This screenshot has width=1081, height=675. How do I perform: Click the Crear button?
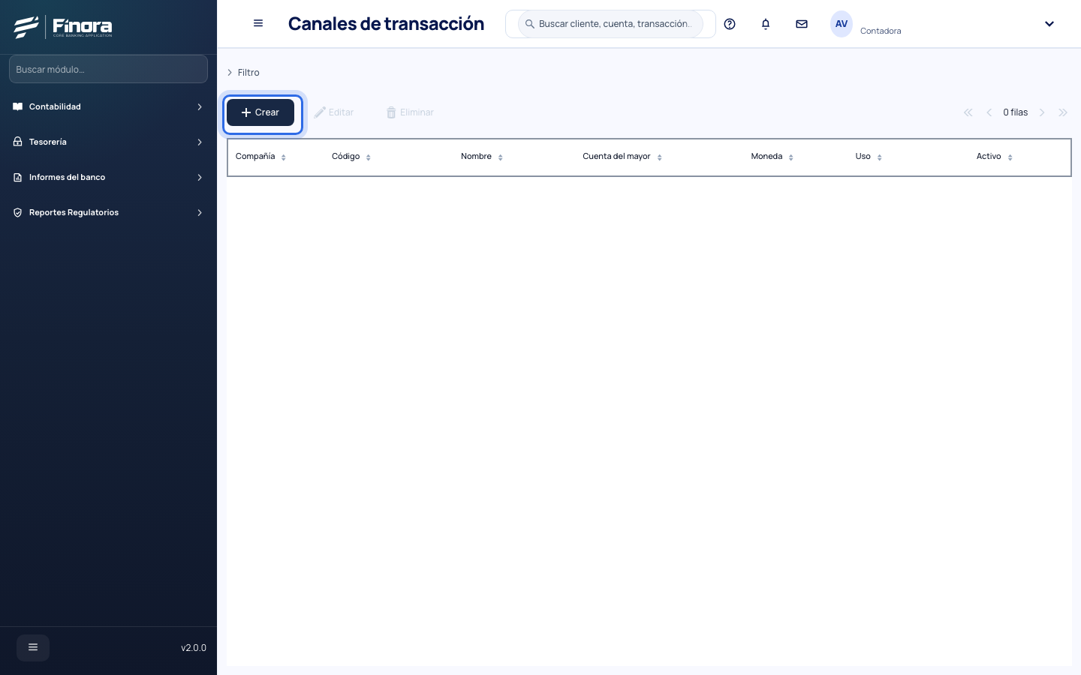click(260, 112)
